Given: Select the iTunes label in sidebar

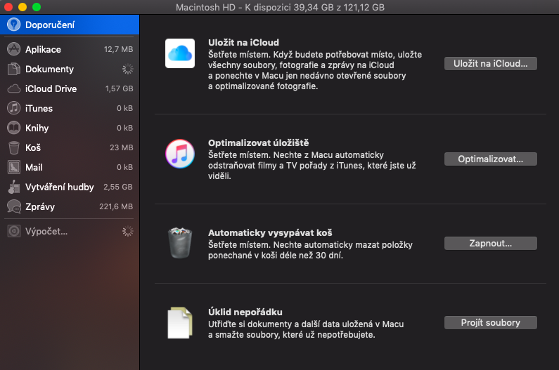Looking at the screenshot, I should 39,108.
